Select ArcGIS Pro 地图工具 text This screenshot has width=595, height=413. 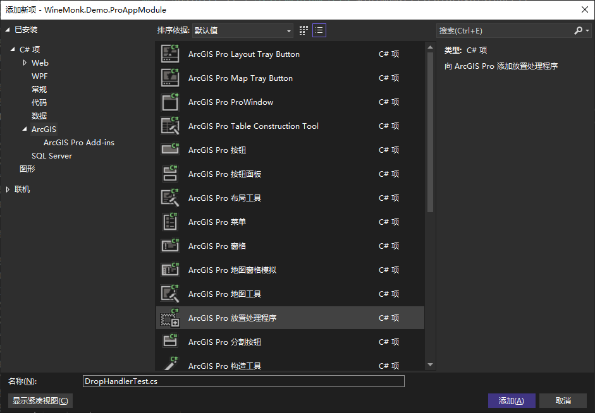(224, 294)
